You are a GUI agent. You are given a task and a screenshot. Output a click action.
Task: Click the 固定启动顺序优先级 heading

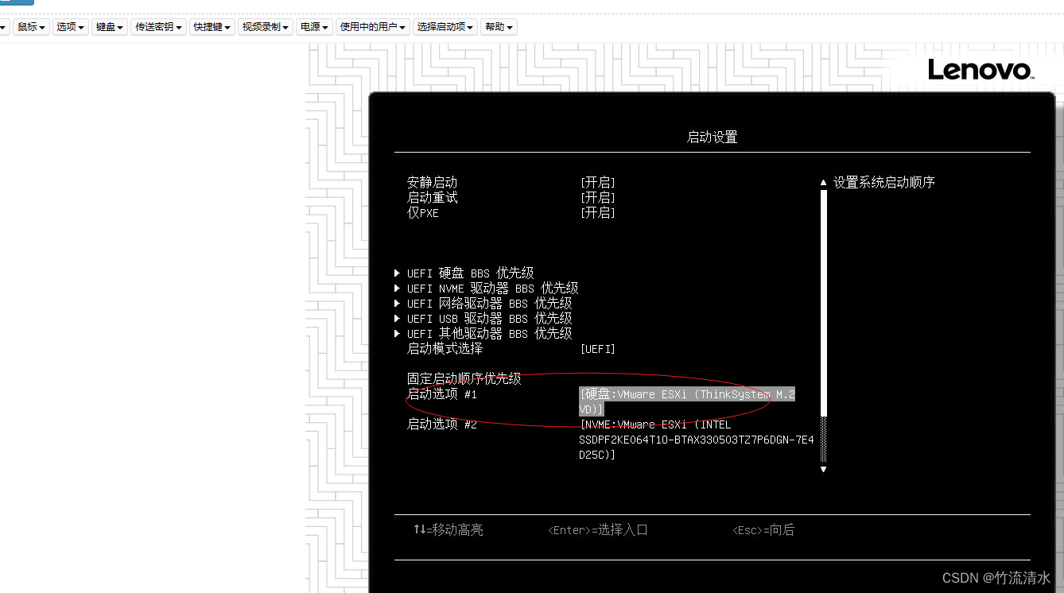(464, 379)
